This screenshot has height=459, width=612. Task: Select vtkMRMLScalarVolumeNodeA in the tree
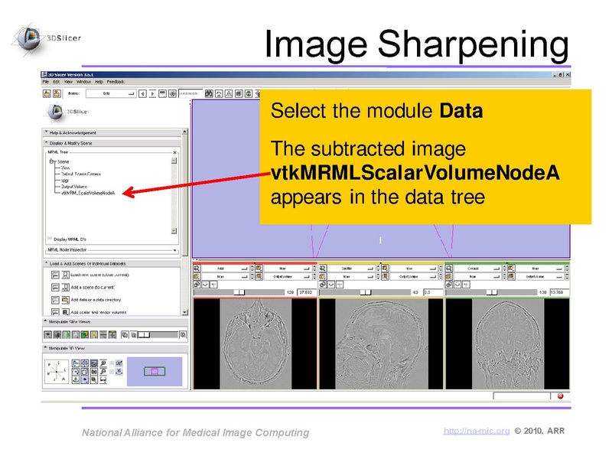[88, 193]
